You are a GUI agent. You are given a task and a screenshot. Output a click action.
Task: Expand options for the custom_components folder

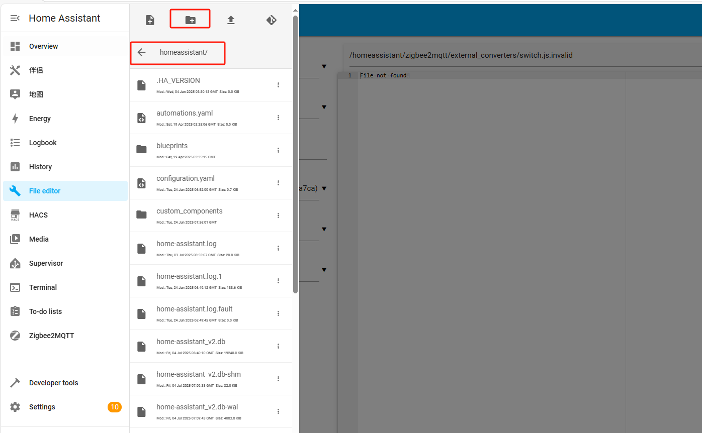278,215
